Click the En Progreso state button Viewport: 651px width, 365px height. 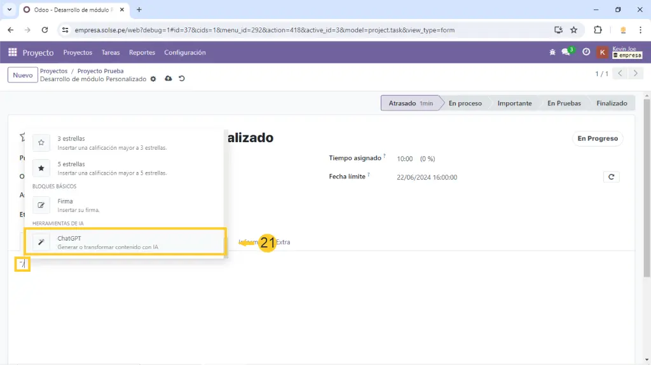(x=597, y=138)
